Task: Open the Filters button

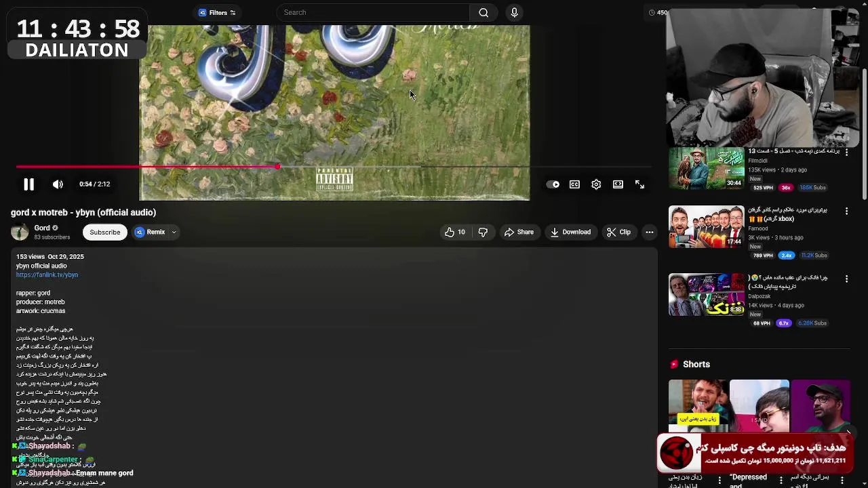Action: tap(216, 12)
